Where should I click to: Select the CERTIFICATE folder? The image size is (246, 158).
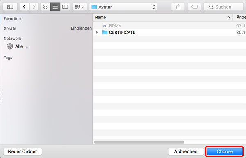[170, 32]
